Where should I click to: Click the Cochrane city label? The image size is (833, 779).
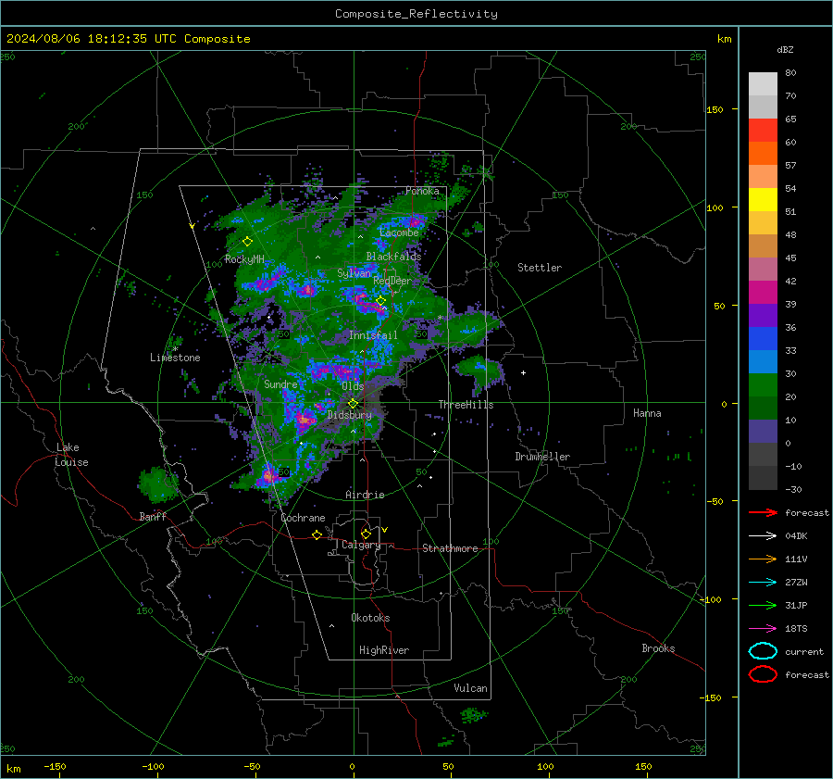[x=303, y=518]
